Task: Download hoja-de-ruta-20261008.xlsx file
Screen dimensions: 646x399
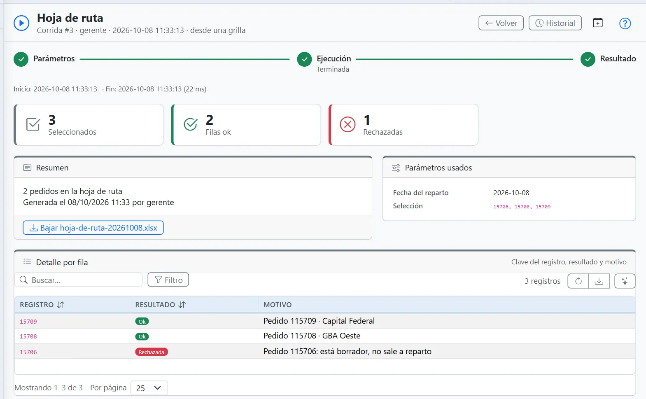Action: click(x=93, y=228)
